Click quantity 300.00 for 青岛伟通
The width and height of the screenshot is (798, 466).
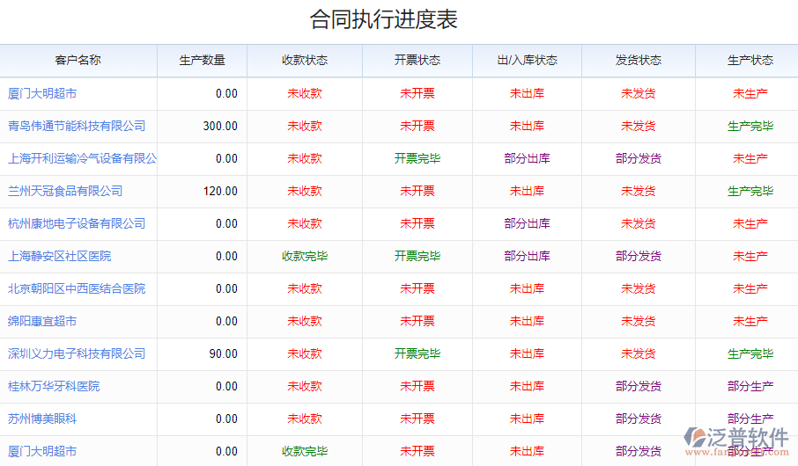coord(220,126)
